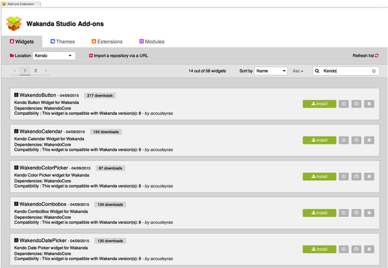Install the WakendoCalendar widget

click(319, 140)
